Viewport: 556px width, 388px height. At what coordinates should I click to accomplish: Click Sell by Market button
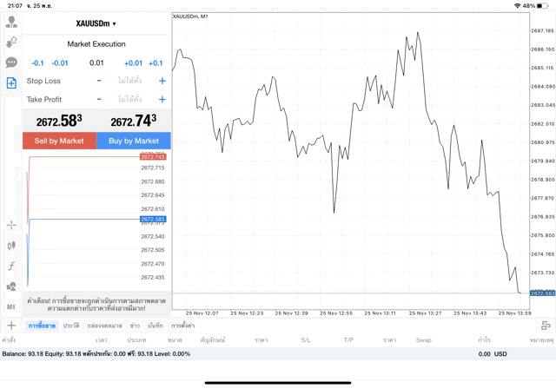tap(59, 141)
